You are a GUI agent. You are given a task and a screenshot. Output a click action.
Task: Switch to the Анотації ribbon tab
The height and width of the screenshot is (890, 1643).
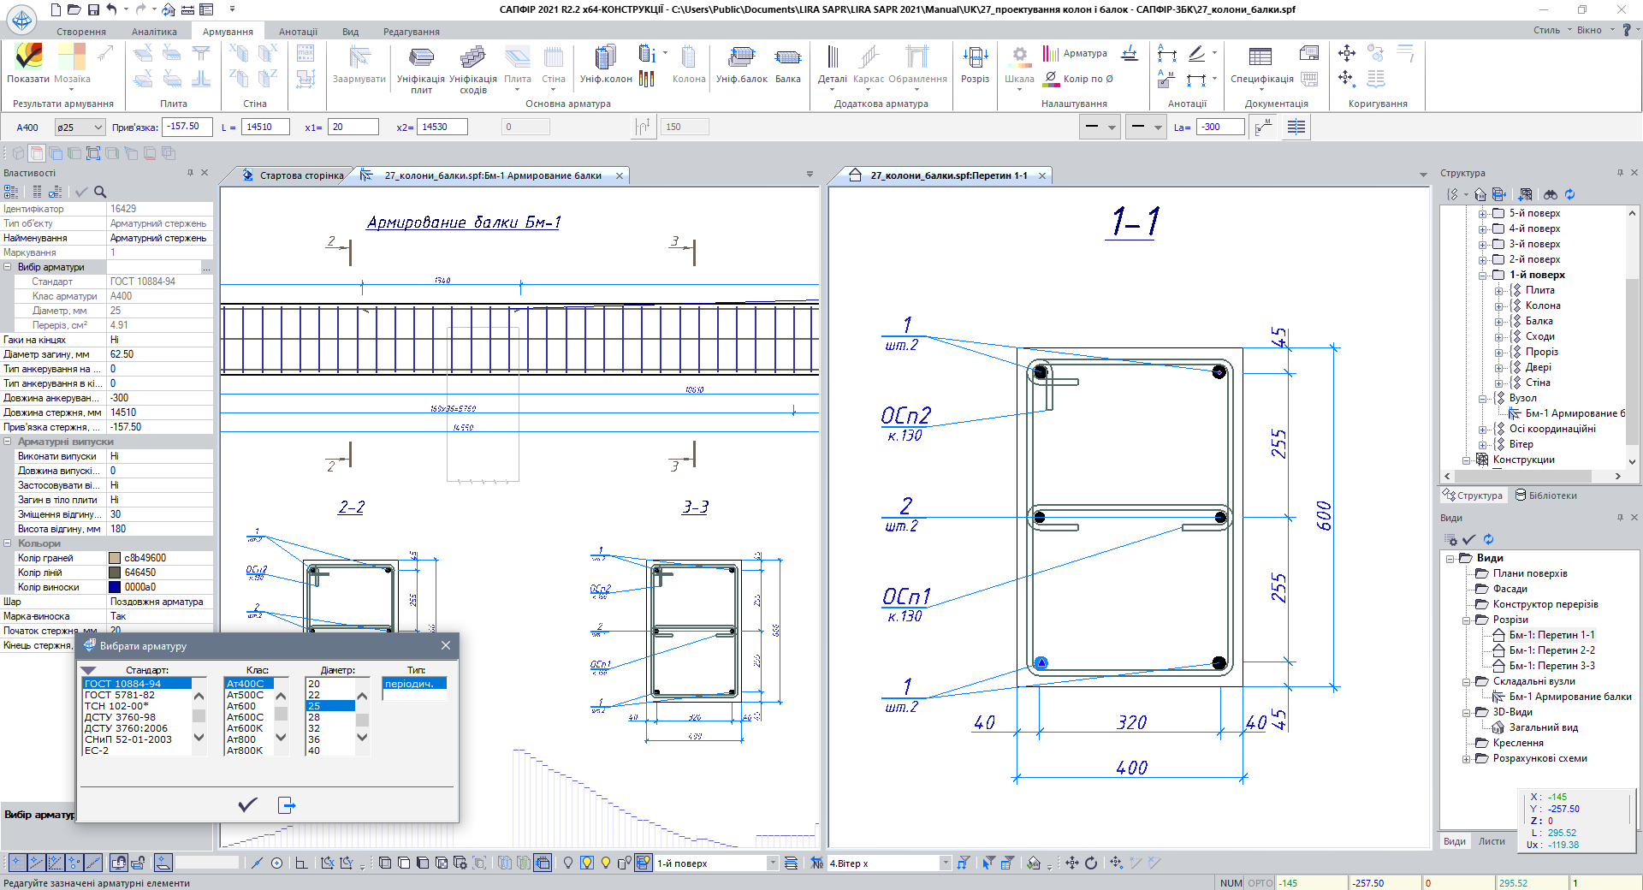tap(298, 32)
